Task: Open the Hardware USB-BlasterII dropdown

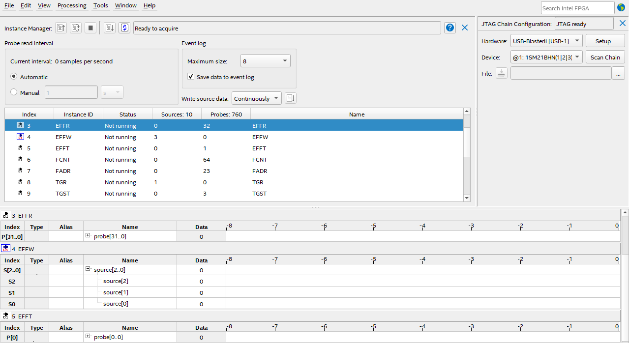Action: click(546, 41)
